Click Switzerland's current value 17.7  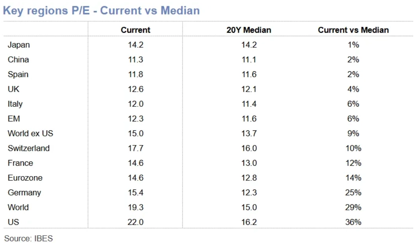136,148
